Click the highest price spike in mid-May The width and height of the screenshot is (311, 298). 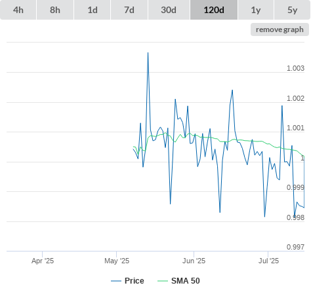tap(148, 53)
